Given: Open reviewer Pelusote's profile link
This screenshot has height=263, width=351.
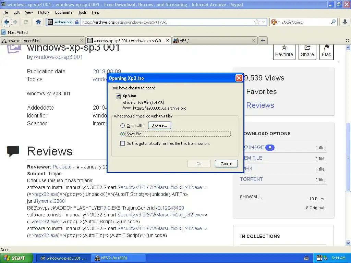Looking at the screenshot, I should pyautogui.click(x=62, y=167).
